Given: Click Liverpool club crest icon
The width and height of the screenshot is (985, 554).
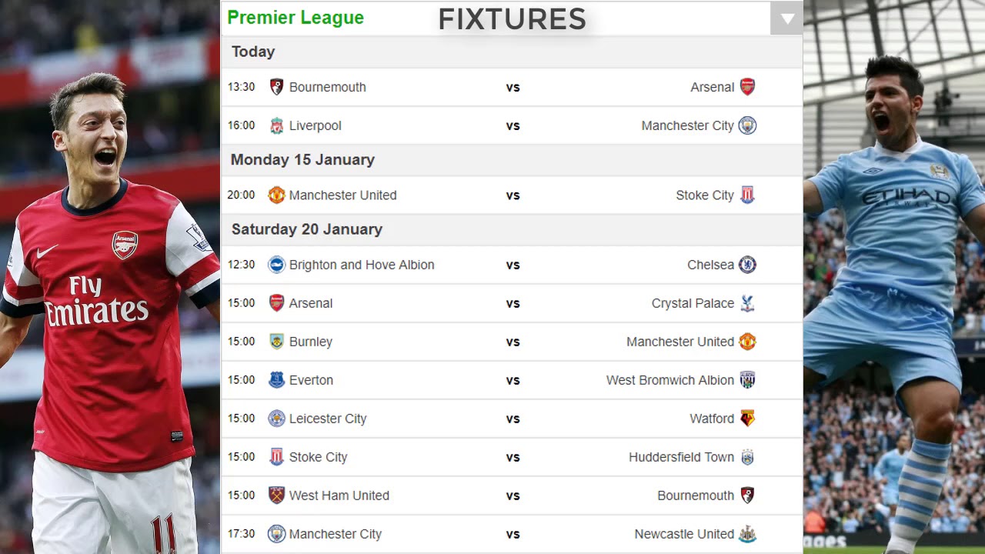Looking at the screenshot, I should [277, 125].
